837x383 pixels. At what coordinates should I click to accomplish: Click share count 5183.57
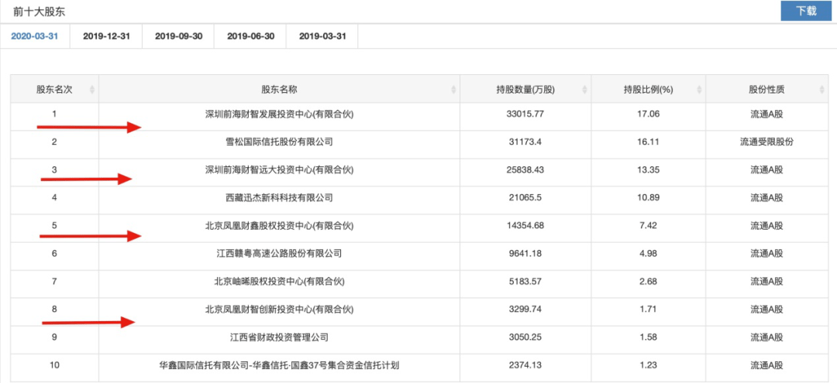coord(525,282)
